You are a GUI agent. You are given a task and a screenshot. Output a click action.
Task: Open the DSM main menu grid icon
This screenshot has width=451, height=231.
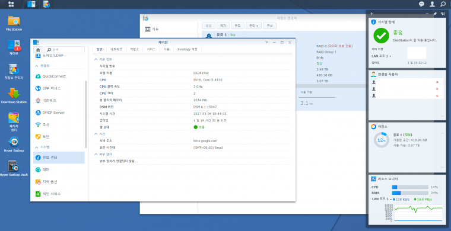coord(11,4)
